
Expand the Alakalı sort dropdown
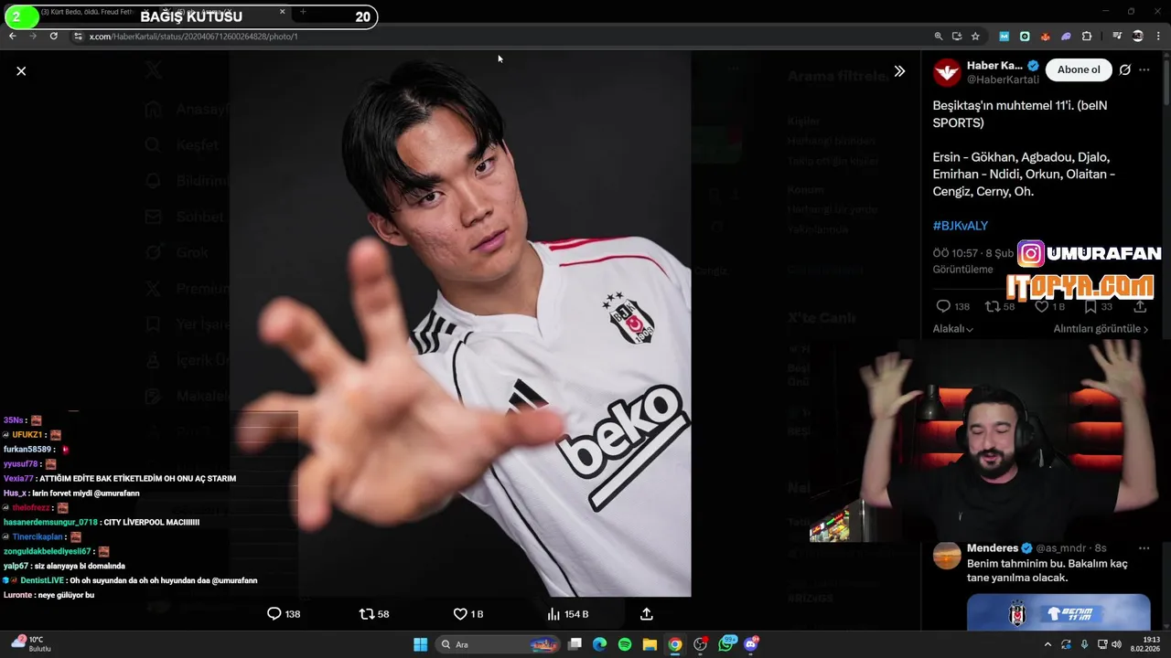pos(952,329)
